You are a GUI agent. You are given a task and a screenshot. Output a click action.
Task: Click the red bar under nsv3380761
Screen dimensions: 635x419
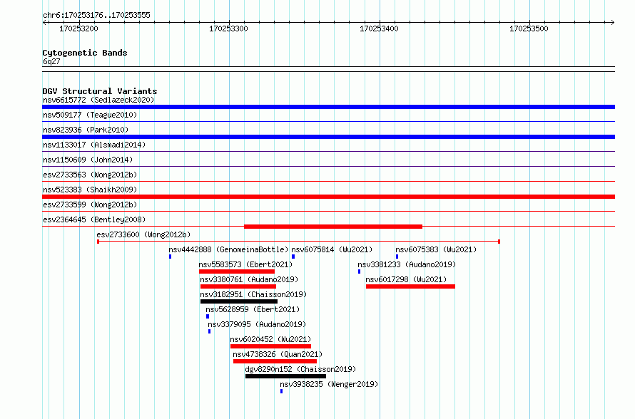(238, 286)
